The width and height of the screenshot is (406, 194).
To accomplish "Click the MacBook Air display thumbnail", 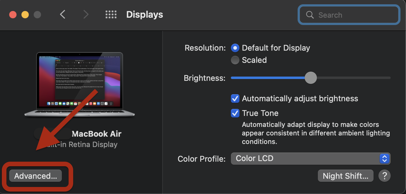I will pos(80,84).
